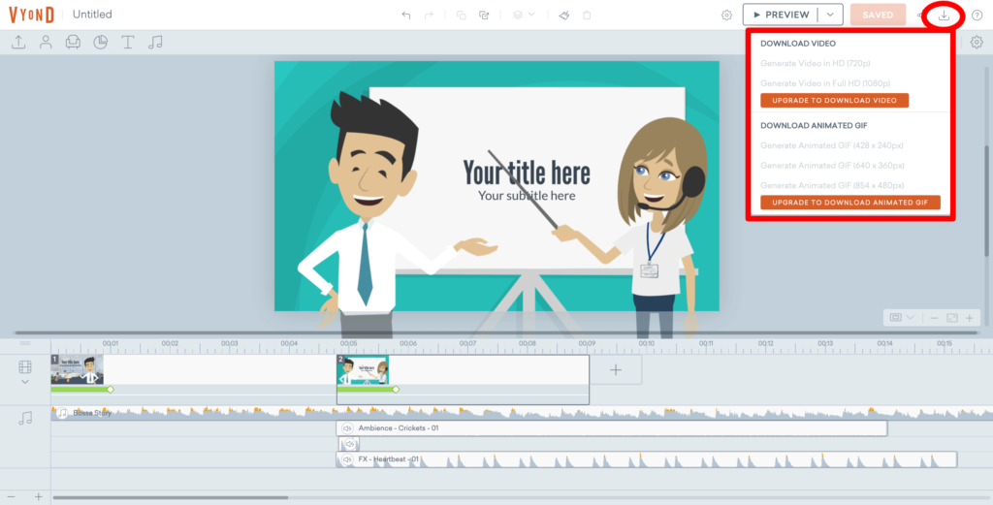This screenshot has width=993, height=505.
Task: Click the Upload icon in asset toolbar
Action: coord(18,43)
